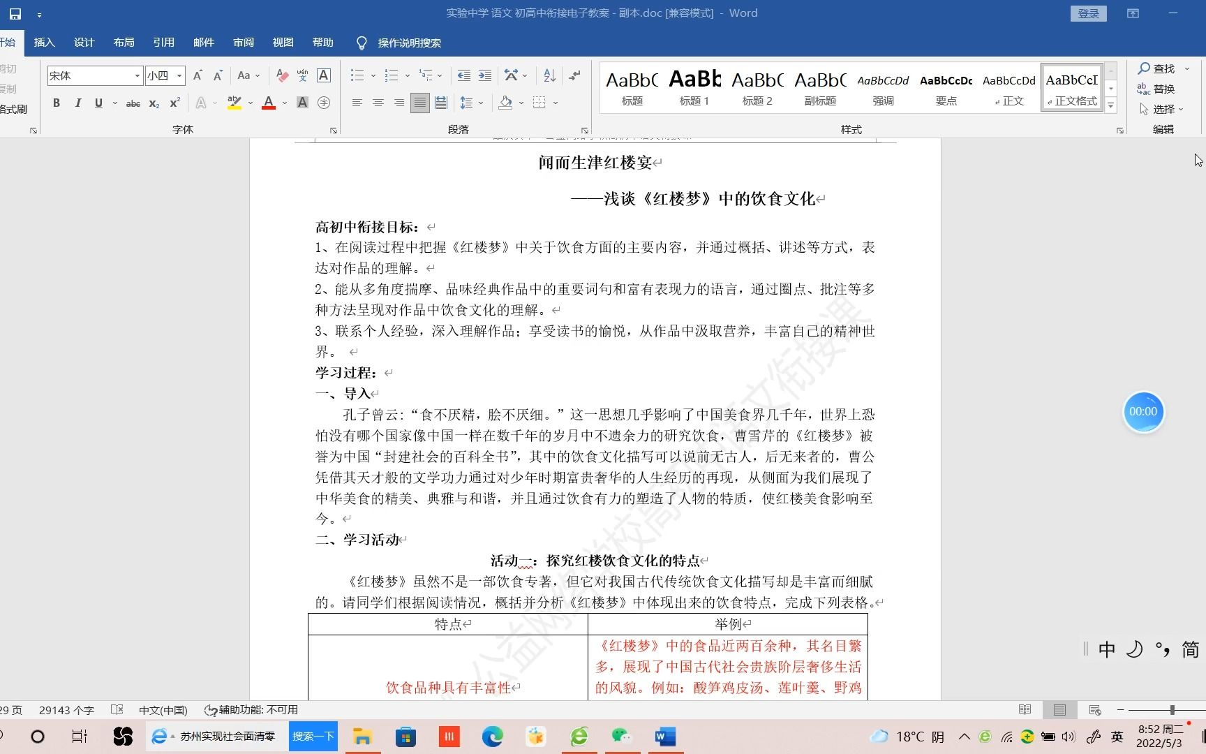1206x754 pixels.
Task: Open the borders dropdown arrow
Action: [x=556, y=103]
